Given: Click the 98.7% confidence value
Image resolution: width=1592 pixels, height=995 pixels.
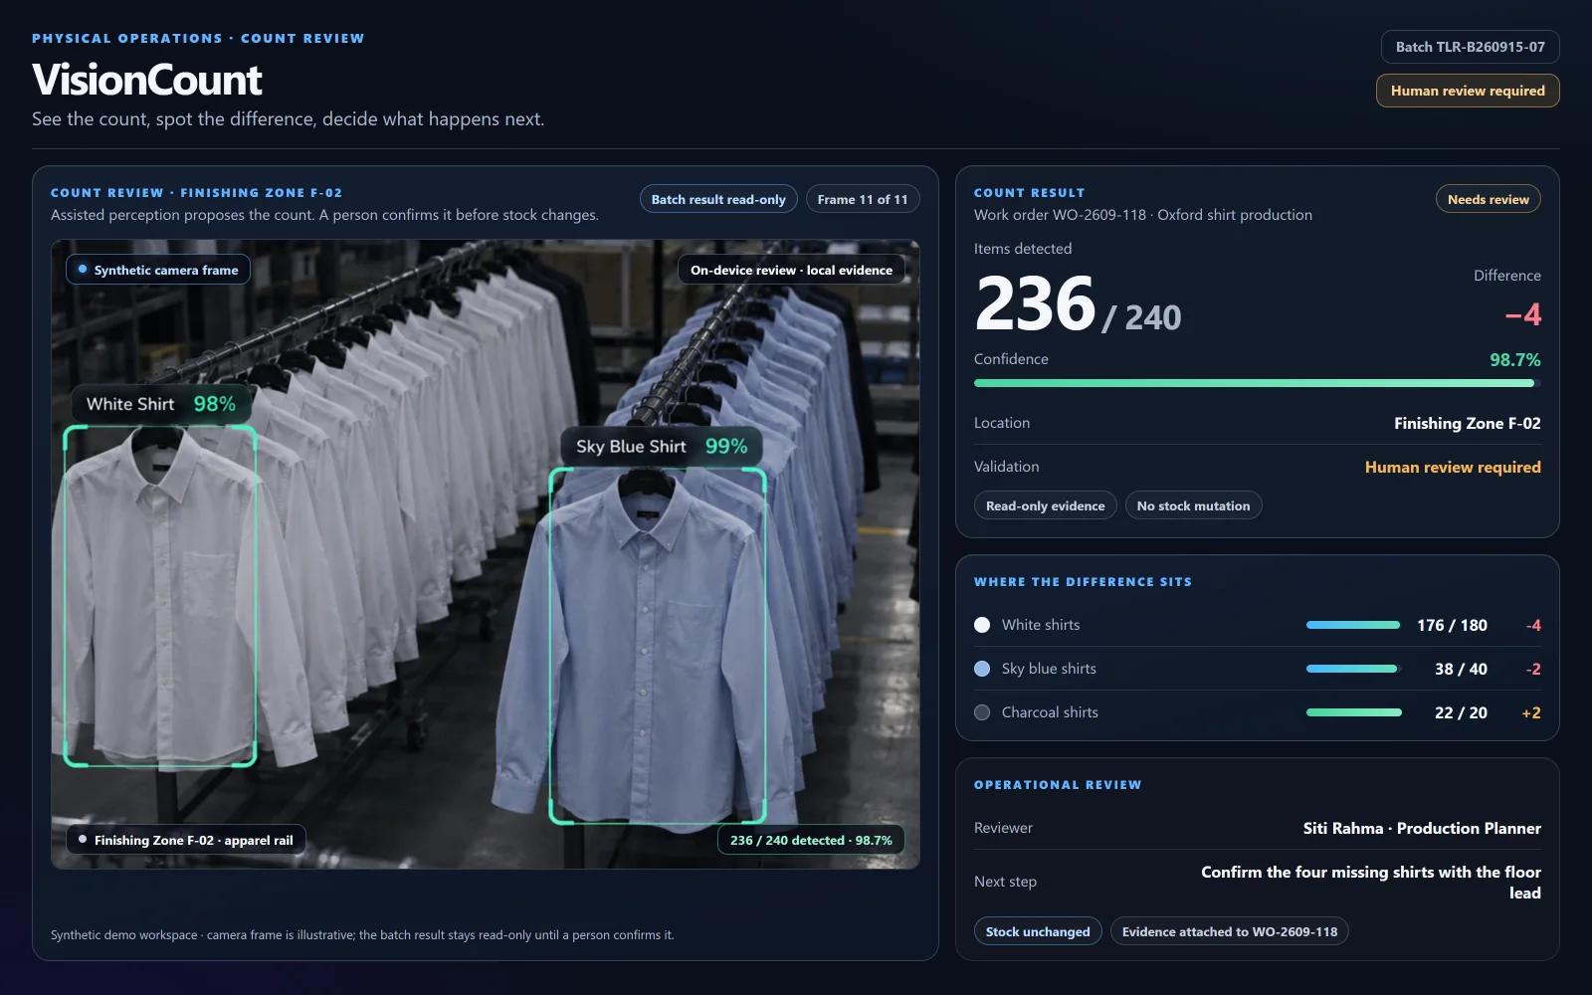Looking at the screenshot, I should point(1514,359).
